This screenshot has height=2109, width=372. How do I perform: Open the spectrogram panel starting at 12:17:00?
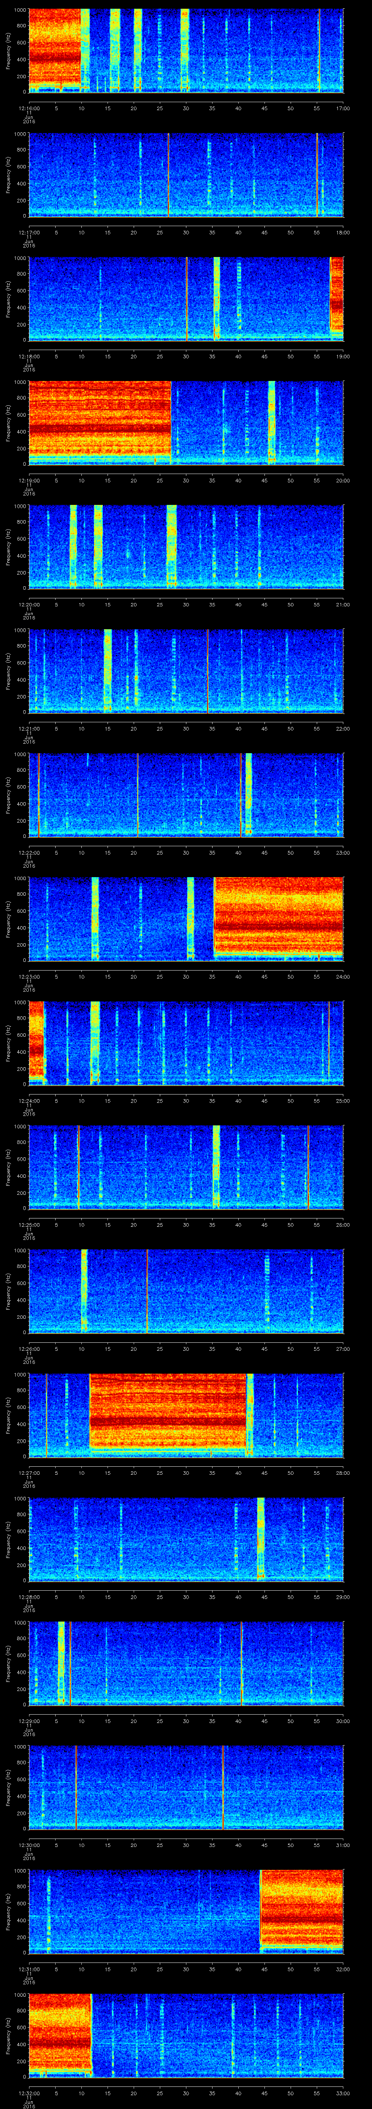[x=186, y=174]
